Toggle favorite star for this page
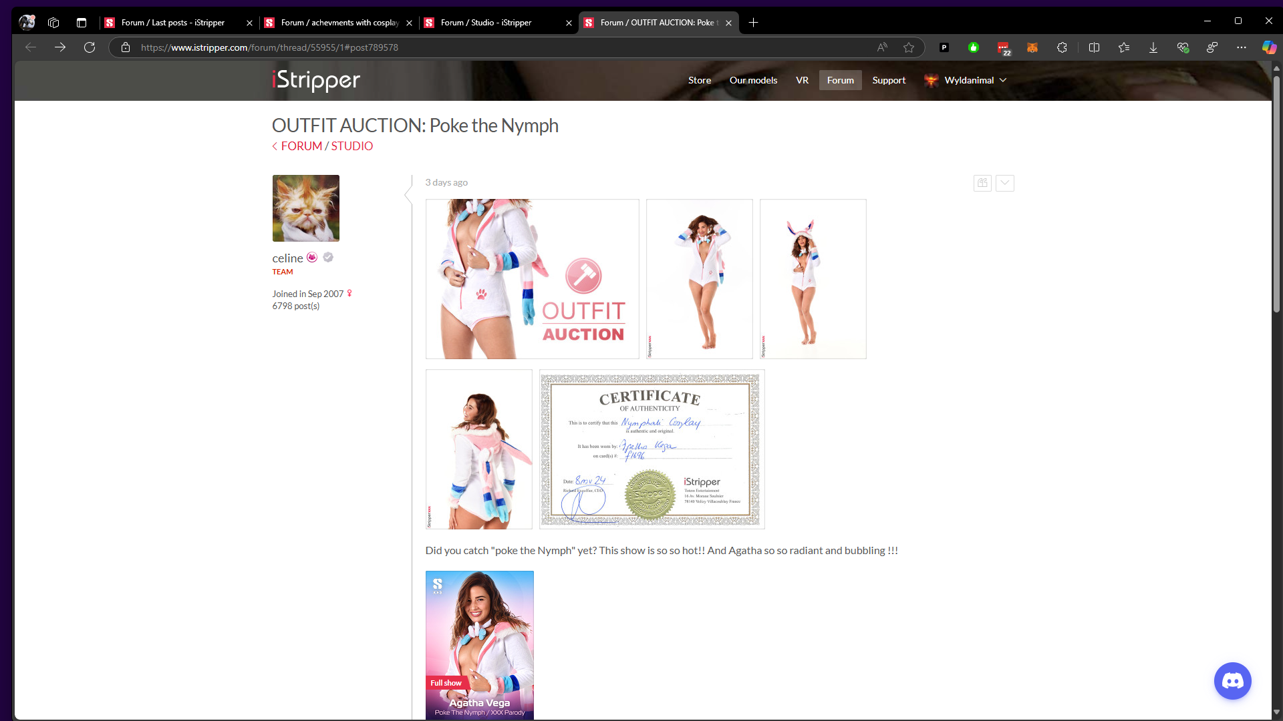The height and width of the screenshot is (721, 1283). 909,47
